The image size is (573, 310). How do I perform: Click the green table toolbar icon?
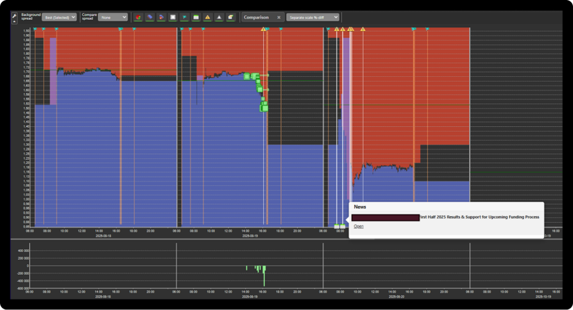point(196,17)
